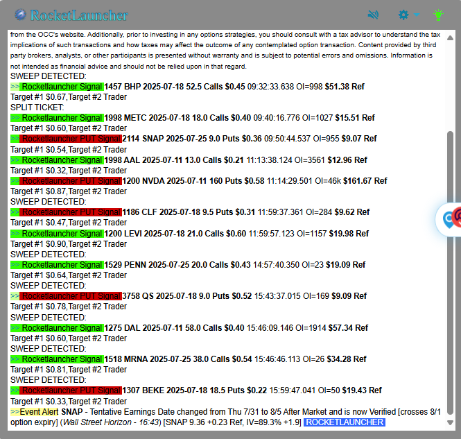
Task: Select the BHP 52.5 Calls signal label
Action: 62,87
